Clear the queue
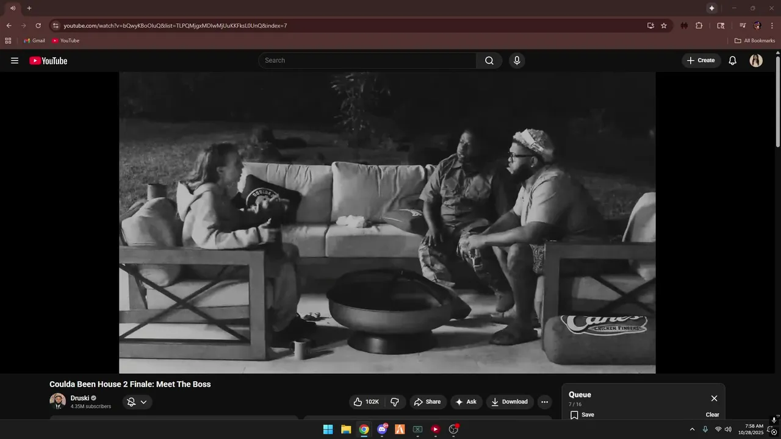 point(713,415)
